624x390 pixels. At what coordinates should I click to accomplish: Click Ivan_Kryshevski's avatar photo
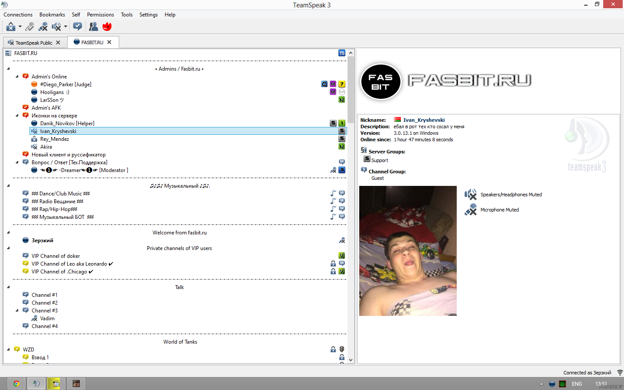408,251
